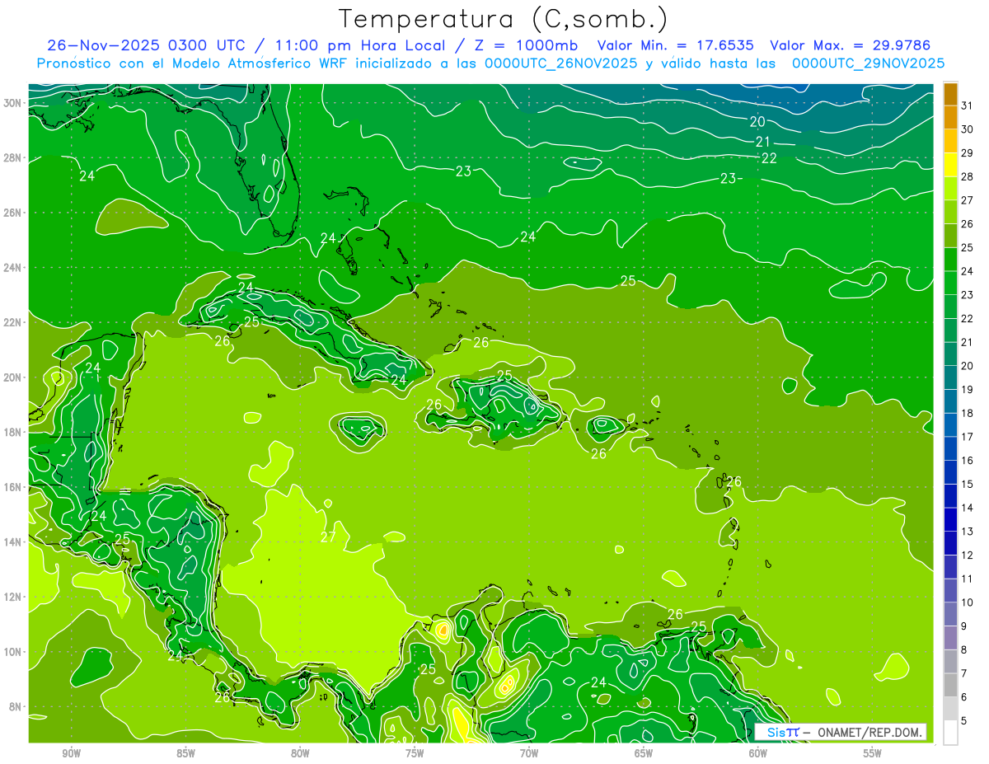
Task: Click the yellow color bar segment between 28 and 29
Action: coord(950,165)
